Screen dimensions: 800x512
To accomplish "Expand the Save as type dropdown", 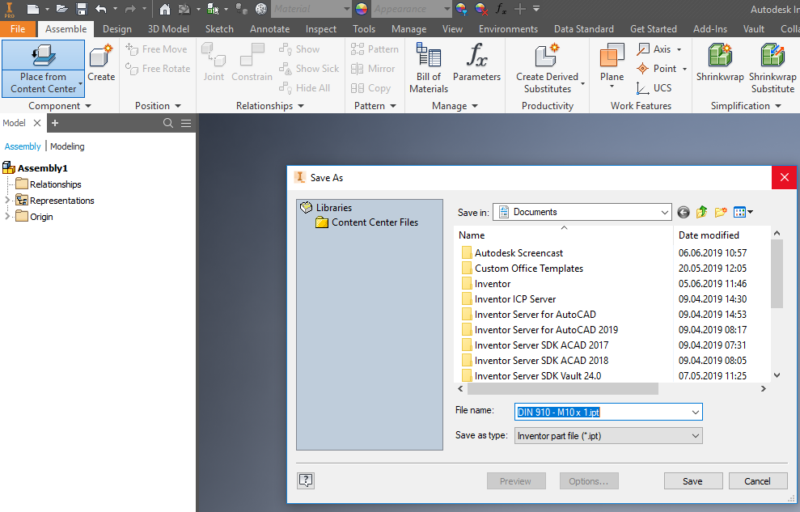I will pos(696,435).
